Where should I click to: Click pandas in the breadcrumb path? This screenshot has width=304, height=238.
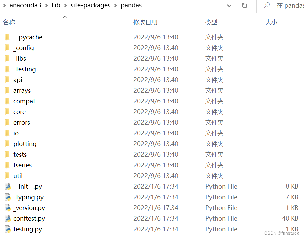click(131, 5)
